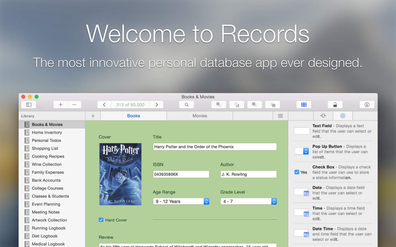Open the search magnifier in toolbar
This screenshot has height=247, width=396.
coord(187,105)
